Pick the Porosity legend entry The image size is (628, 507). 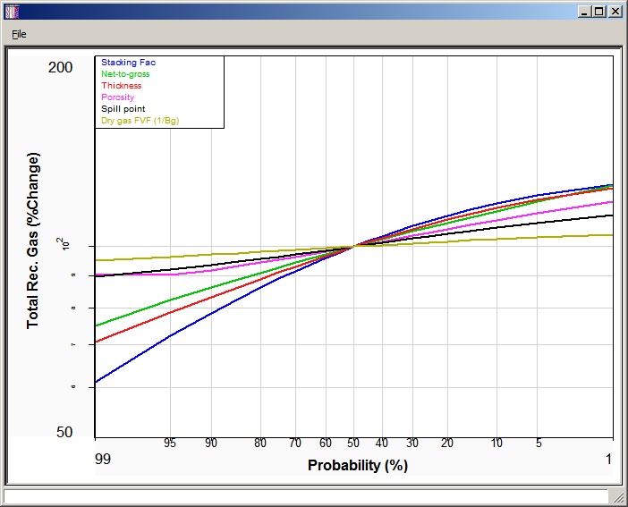117,97
